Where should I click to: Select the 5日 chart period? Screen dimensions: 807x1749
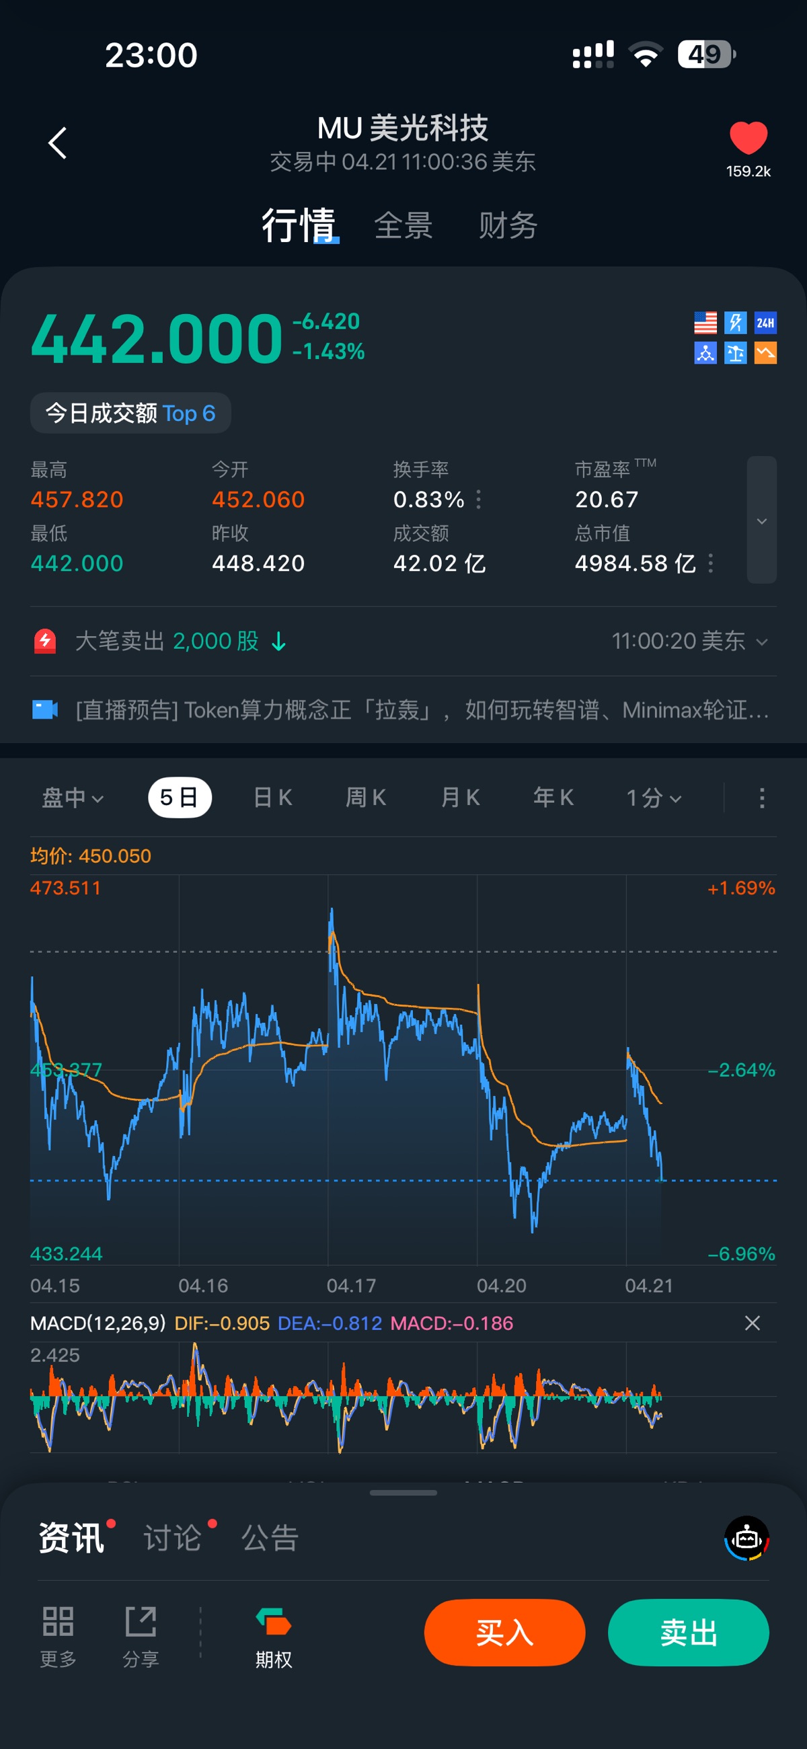tap(180, 797)
